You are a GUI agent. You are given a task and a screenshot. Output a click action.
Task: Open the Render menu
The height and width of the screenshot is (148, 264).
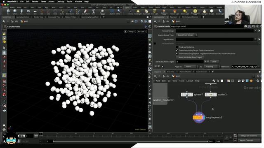pos(35,2)
